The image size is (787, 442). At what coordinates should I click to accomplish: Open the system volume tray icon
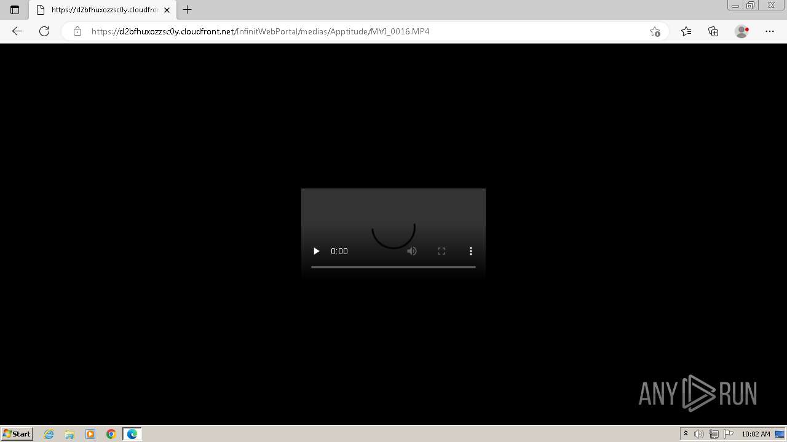click(x=699, y=434)
